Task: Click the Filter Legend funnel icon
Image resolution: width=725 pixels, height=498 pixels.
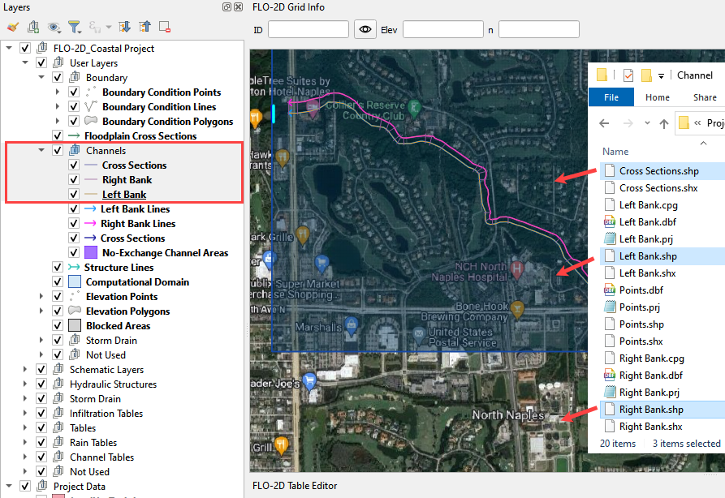Action: pyautogui.click(x=74, y=27)
